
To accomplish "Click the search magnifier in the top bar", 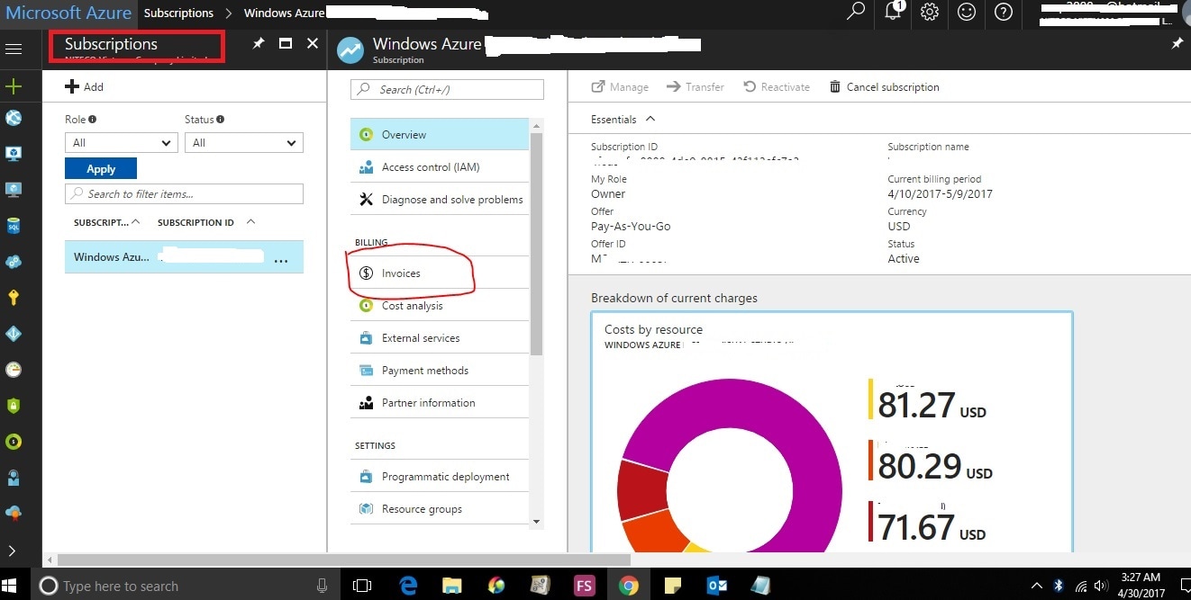I will (854, 13).
